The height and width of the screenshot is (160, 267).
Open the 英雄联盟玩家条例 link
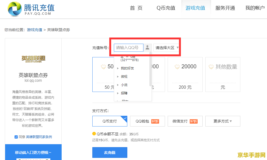(39, 137)
